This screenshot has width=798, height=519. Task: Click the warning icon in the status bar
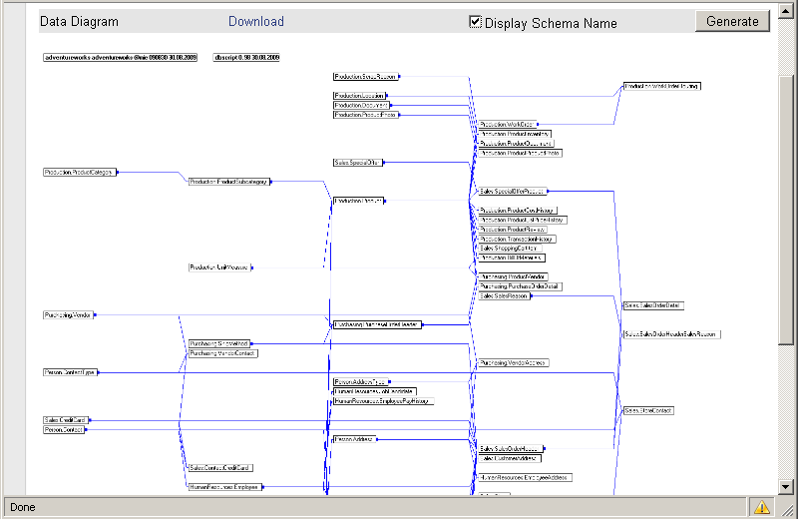click(761, 507)
